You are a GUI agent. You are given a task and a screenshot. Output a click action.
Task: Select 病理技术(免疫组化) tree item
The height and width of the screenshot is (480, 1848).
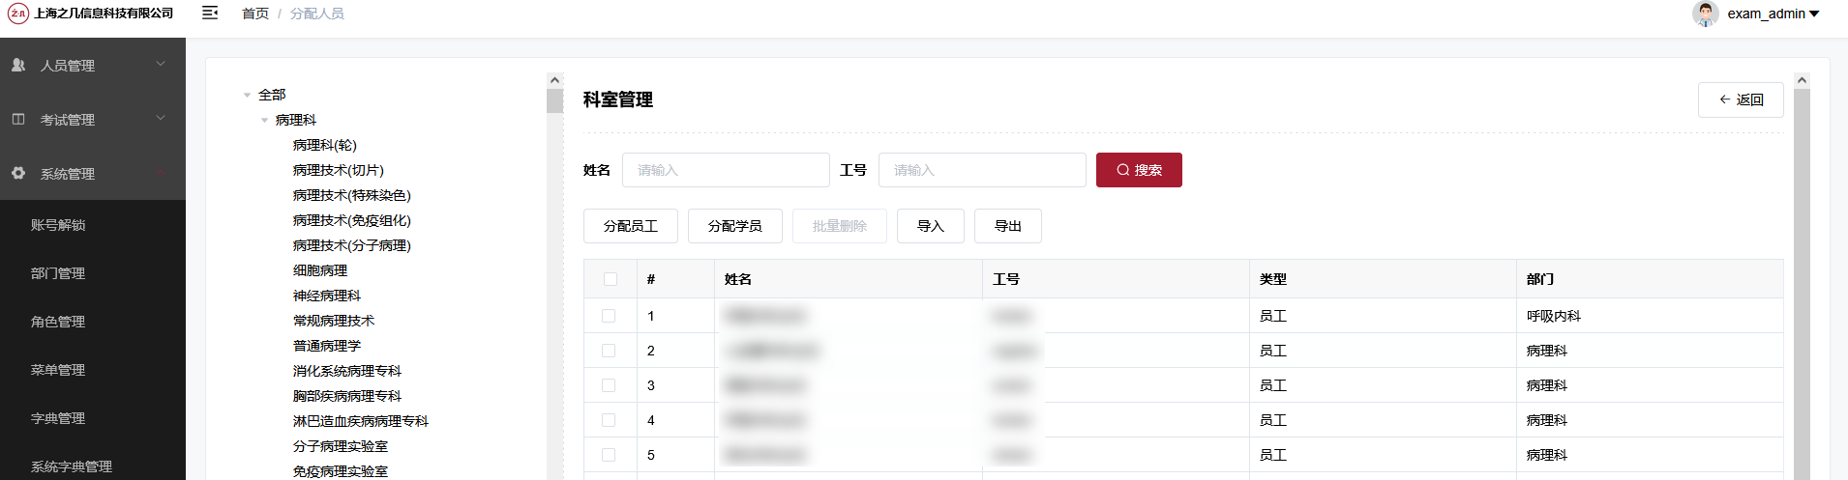point(352,220)
